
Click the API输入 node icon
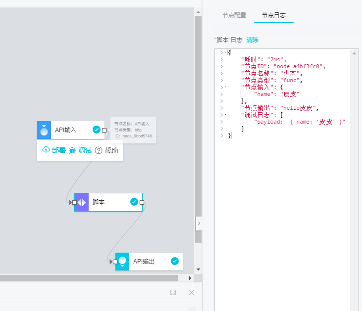click(44, 130)
